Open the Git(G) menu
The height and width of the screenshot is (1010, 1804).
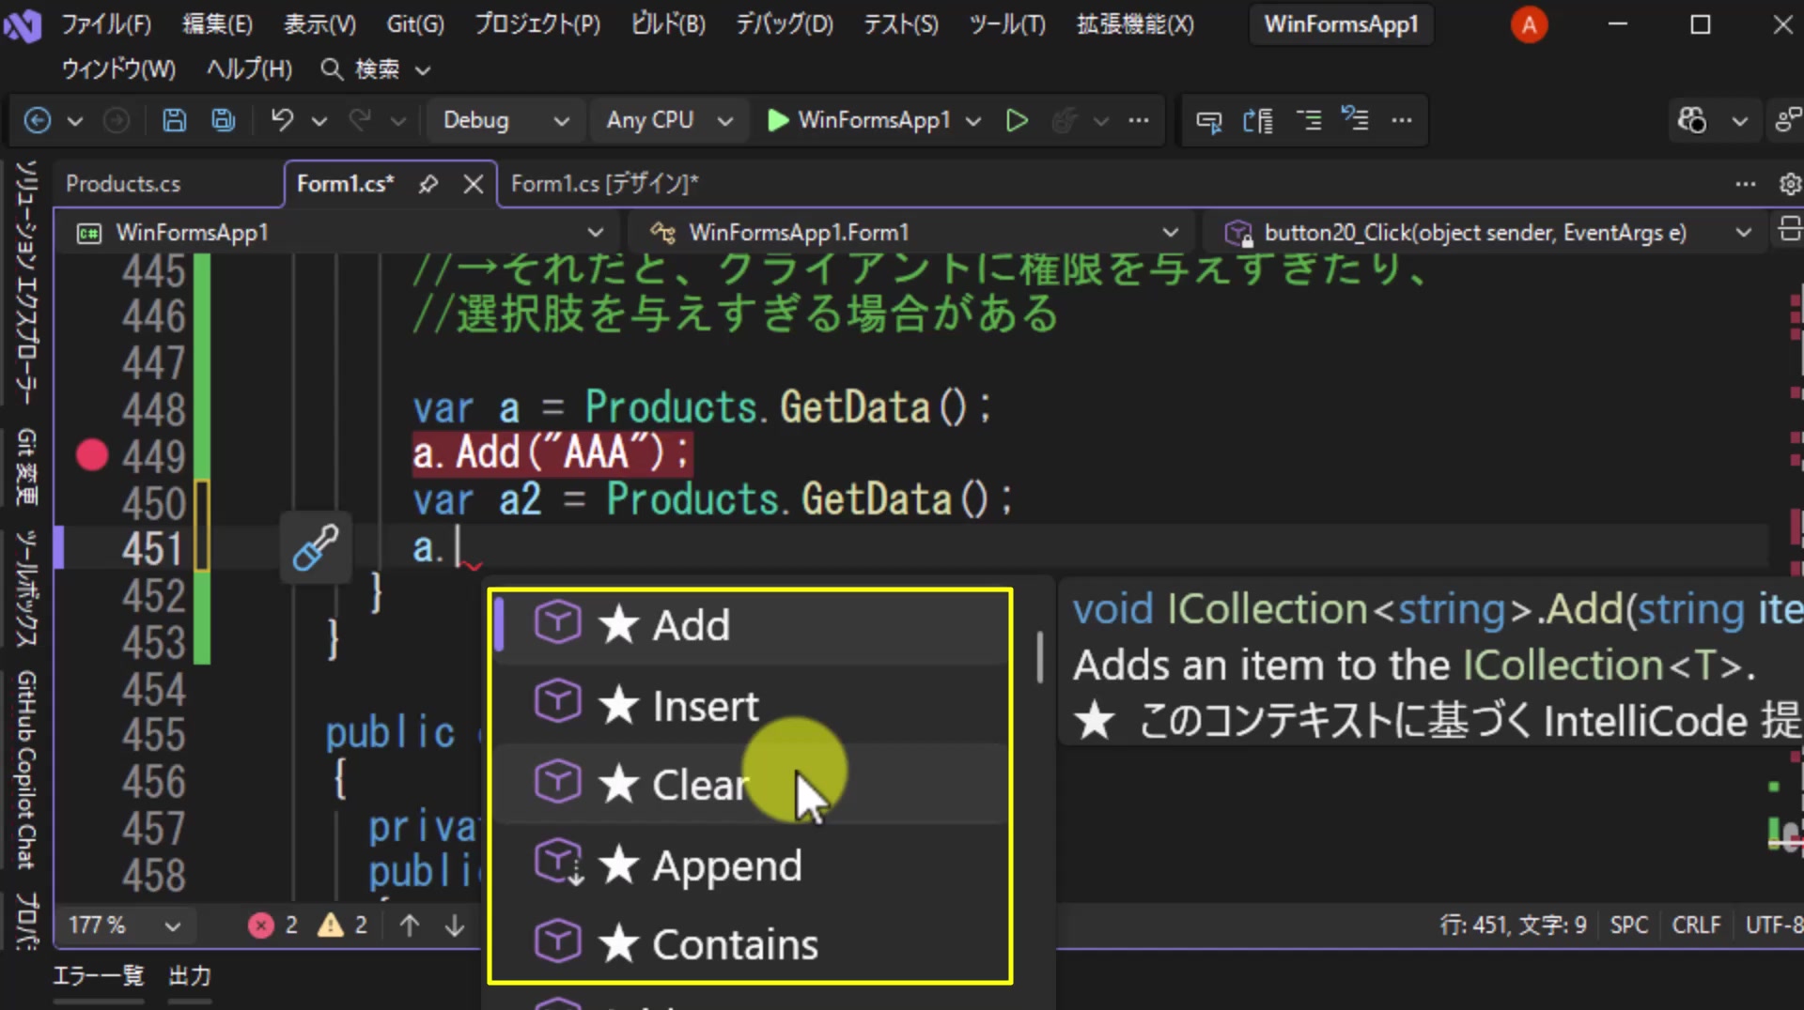[415, 24]
